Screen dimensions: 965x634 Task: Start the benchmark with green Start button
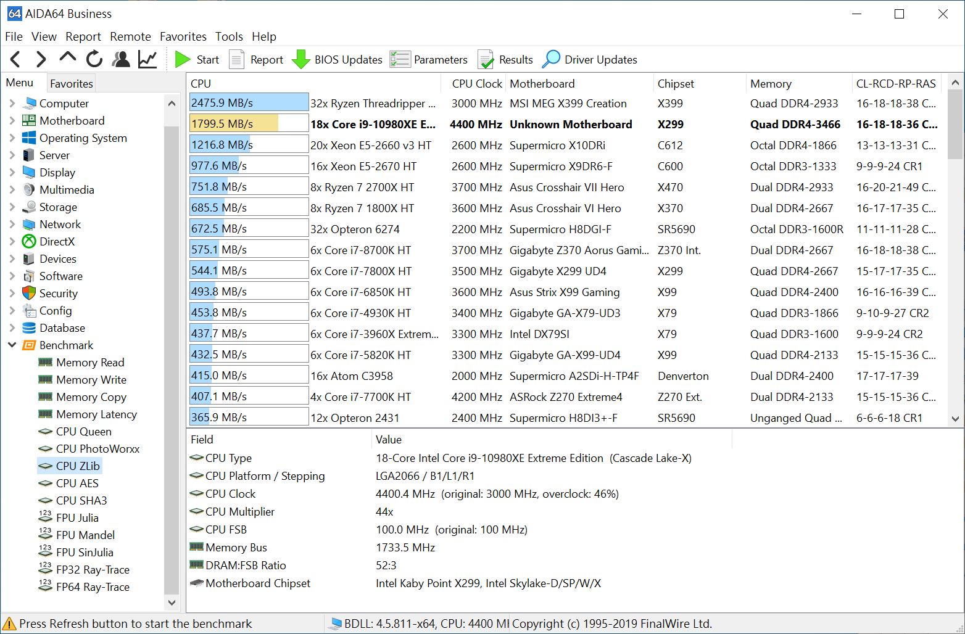[x=197, y=60]
